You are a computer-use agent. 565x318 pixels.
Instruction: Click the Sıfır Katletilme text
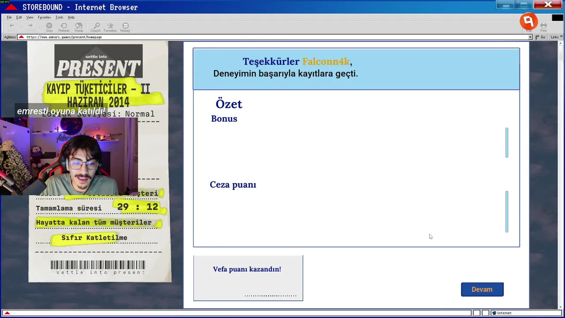point(94,238)
